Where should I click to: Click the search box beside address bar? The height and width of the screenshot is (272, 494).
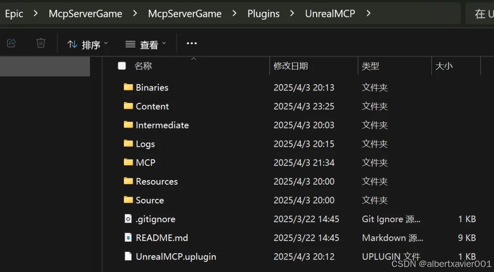tap(479, 14)
